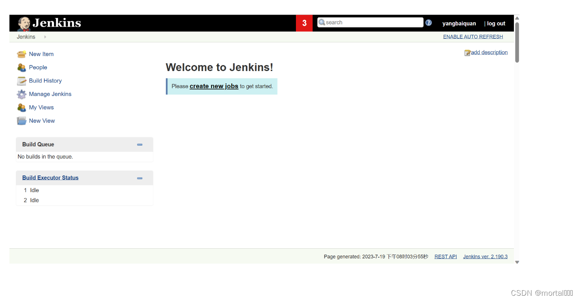This screenshot has width=579, height=300.
Task: Click executor 2 Idle row
Action: click(x=84, y=200)
